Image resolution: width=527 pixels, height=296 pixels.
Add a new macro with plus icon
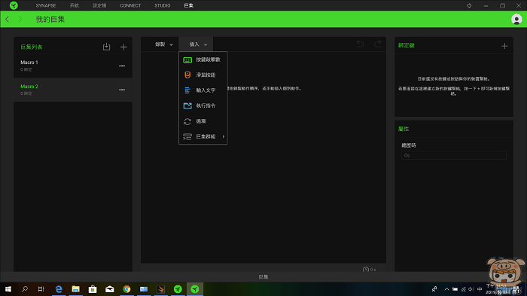(x=123, y=47)
